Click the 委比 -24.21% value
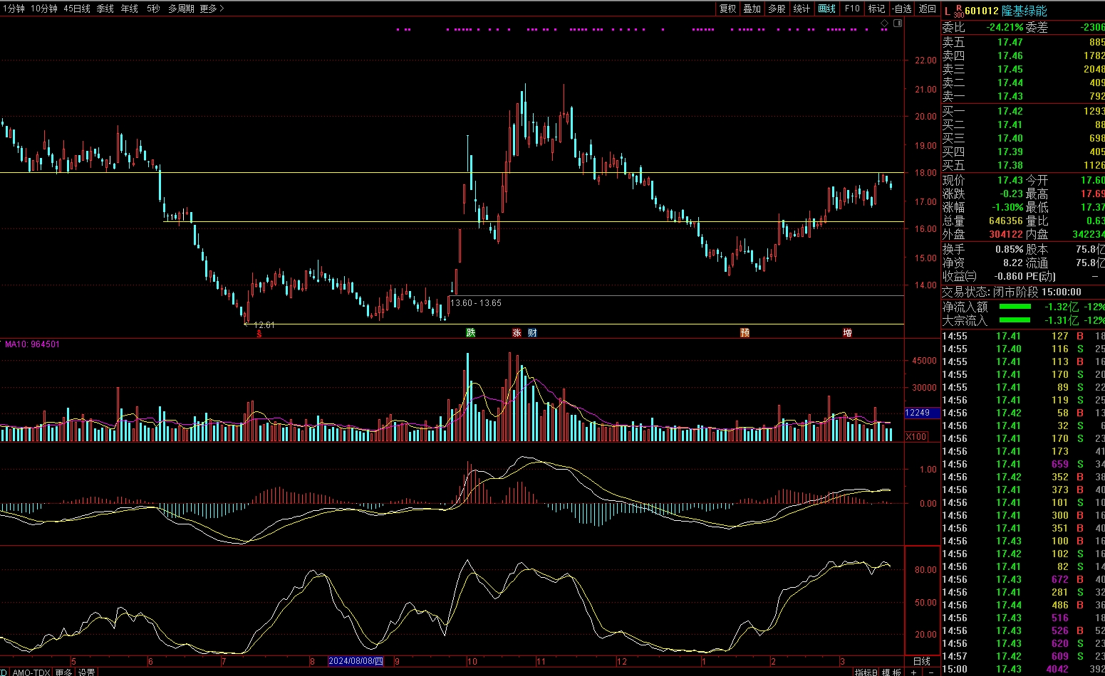 pyautogui.click(x=1005, y=27)
